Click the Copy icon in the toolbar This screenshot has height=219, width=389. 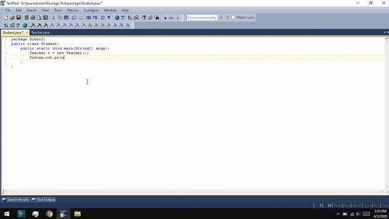coord(60,18)
